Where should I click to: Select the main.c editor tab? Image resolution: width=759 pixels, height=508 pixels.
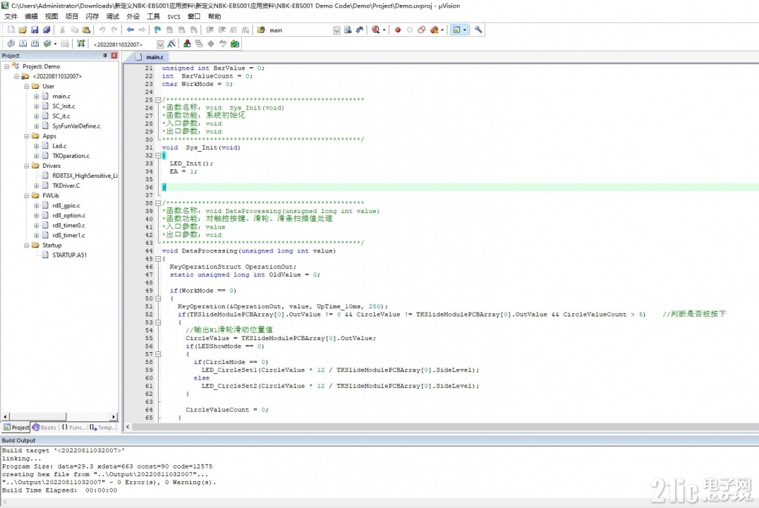point(150,57)
